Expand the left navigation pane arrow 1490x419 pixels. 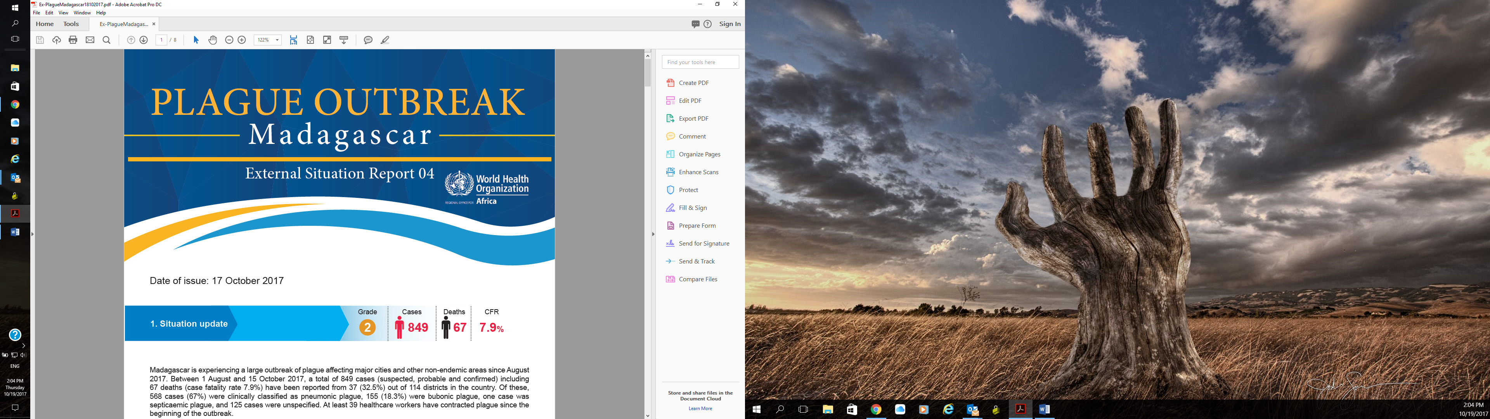(32, 234)
